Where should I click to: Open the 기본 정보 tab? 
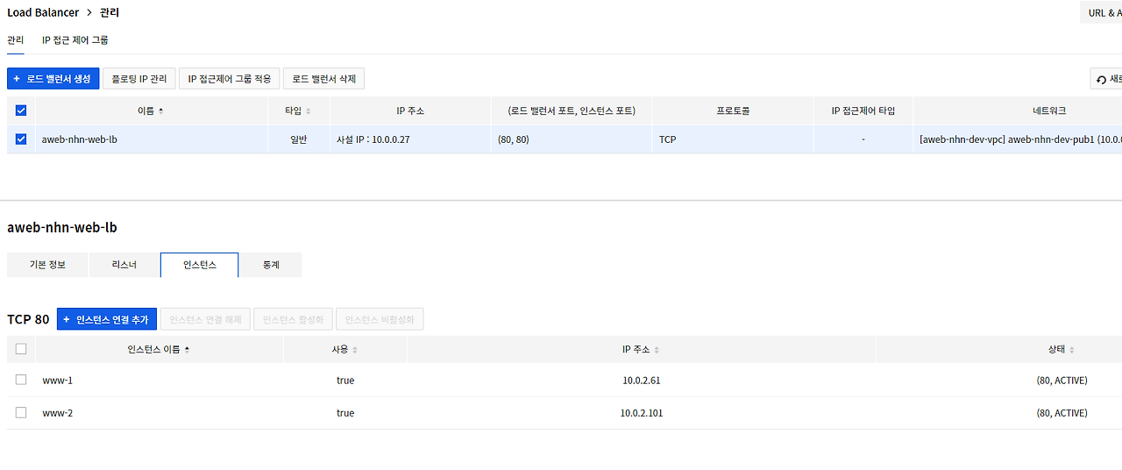(x=47, y=265)
